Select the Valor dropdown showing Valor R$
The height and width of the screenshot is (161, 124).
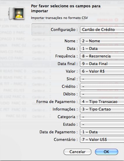coord(102,71)
